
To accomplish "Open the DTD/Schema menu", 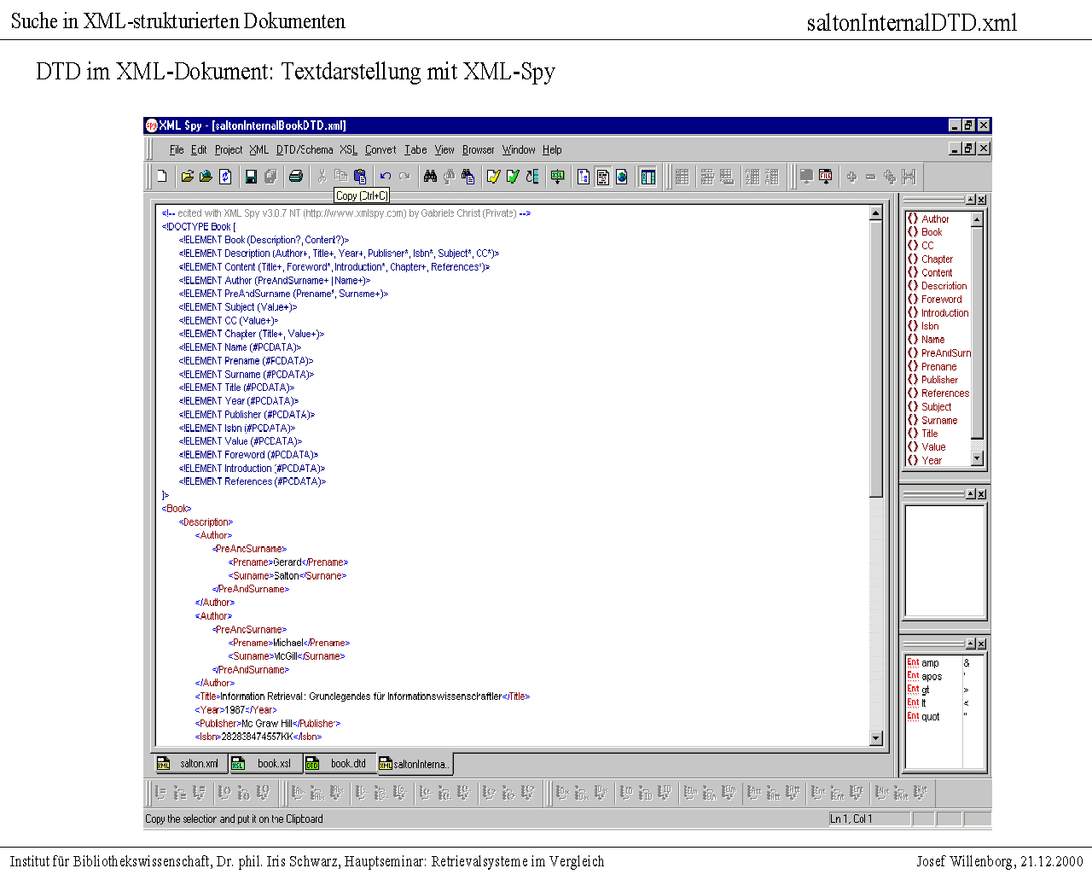I will (x=305, y=149).
